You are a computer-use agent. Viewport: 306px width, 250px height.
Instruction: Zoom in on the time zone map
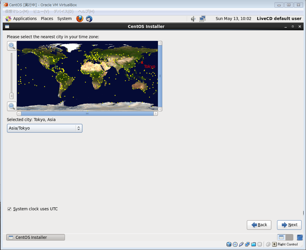pyautogui.click(x=12, y=46)
